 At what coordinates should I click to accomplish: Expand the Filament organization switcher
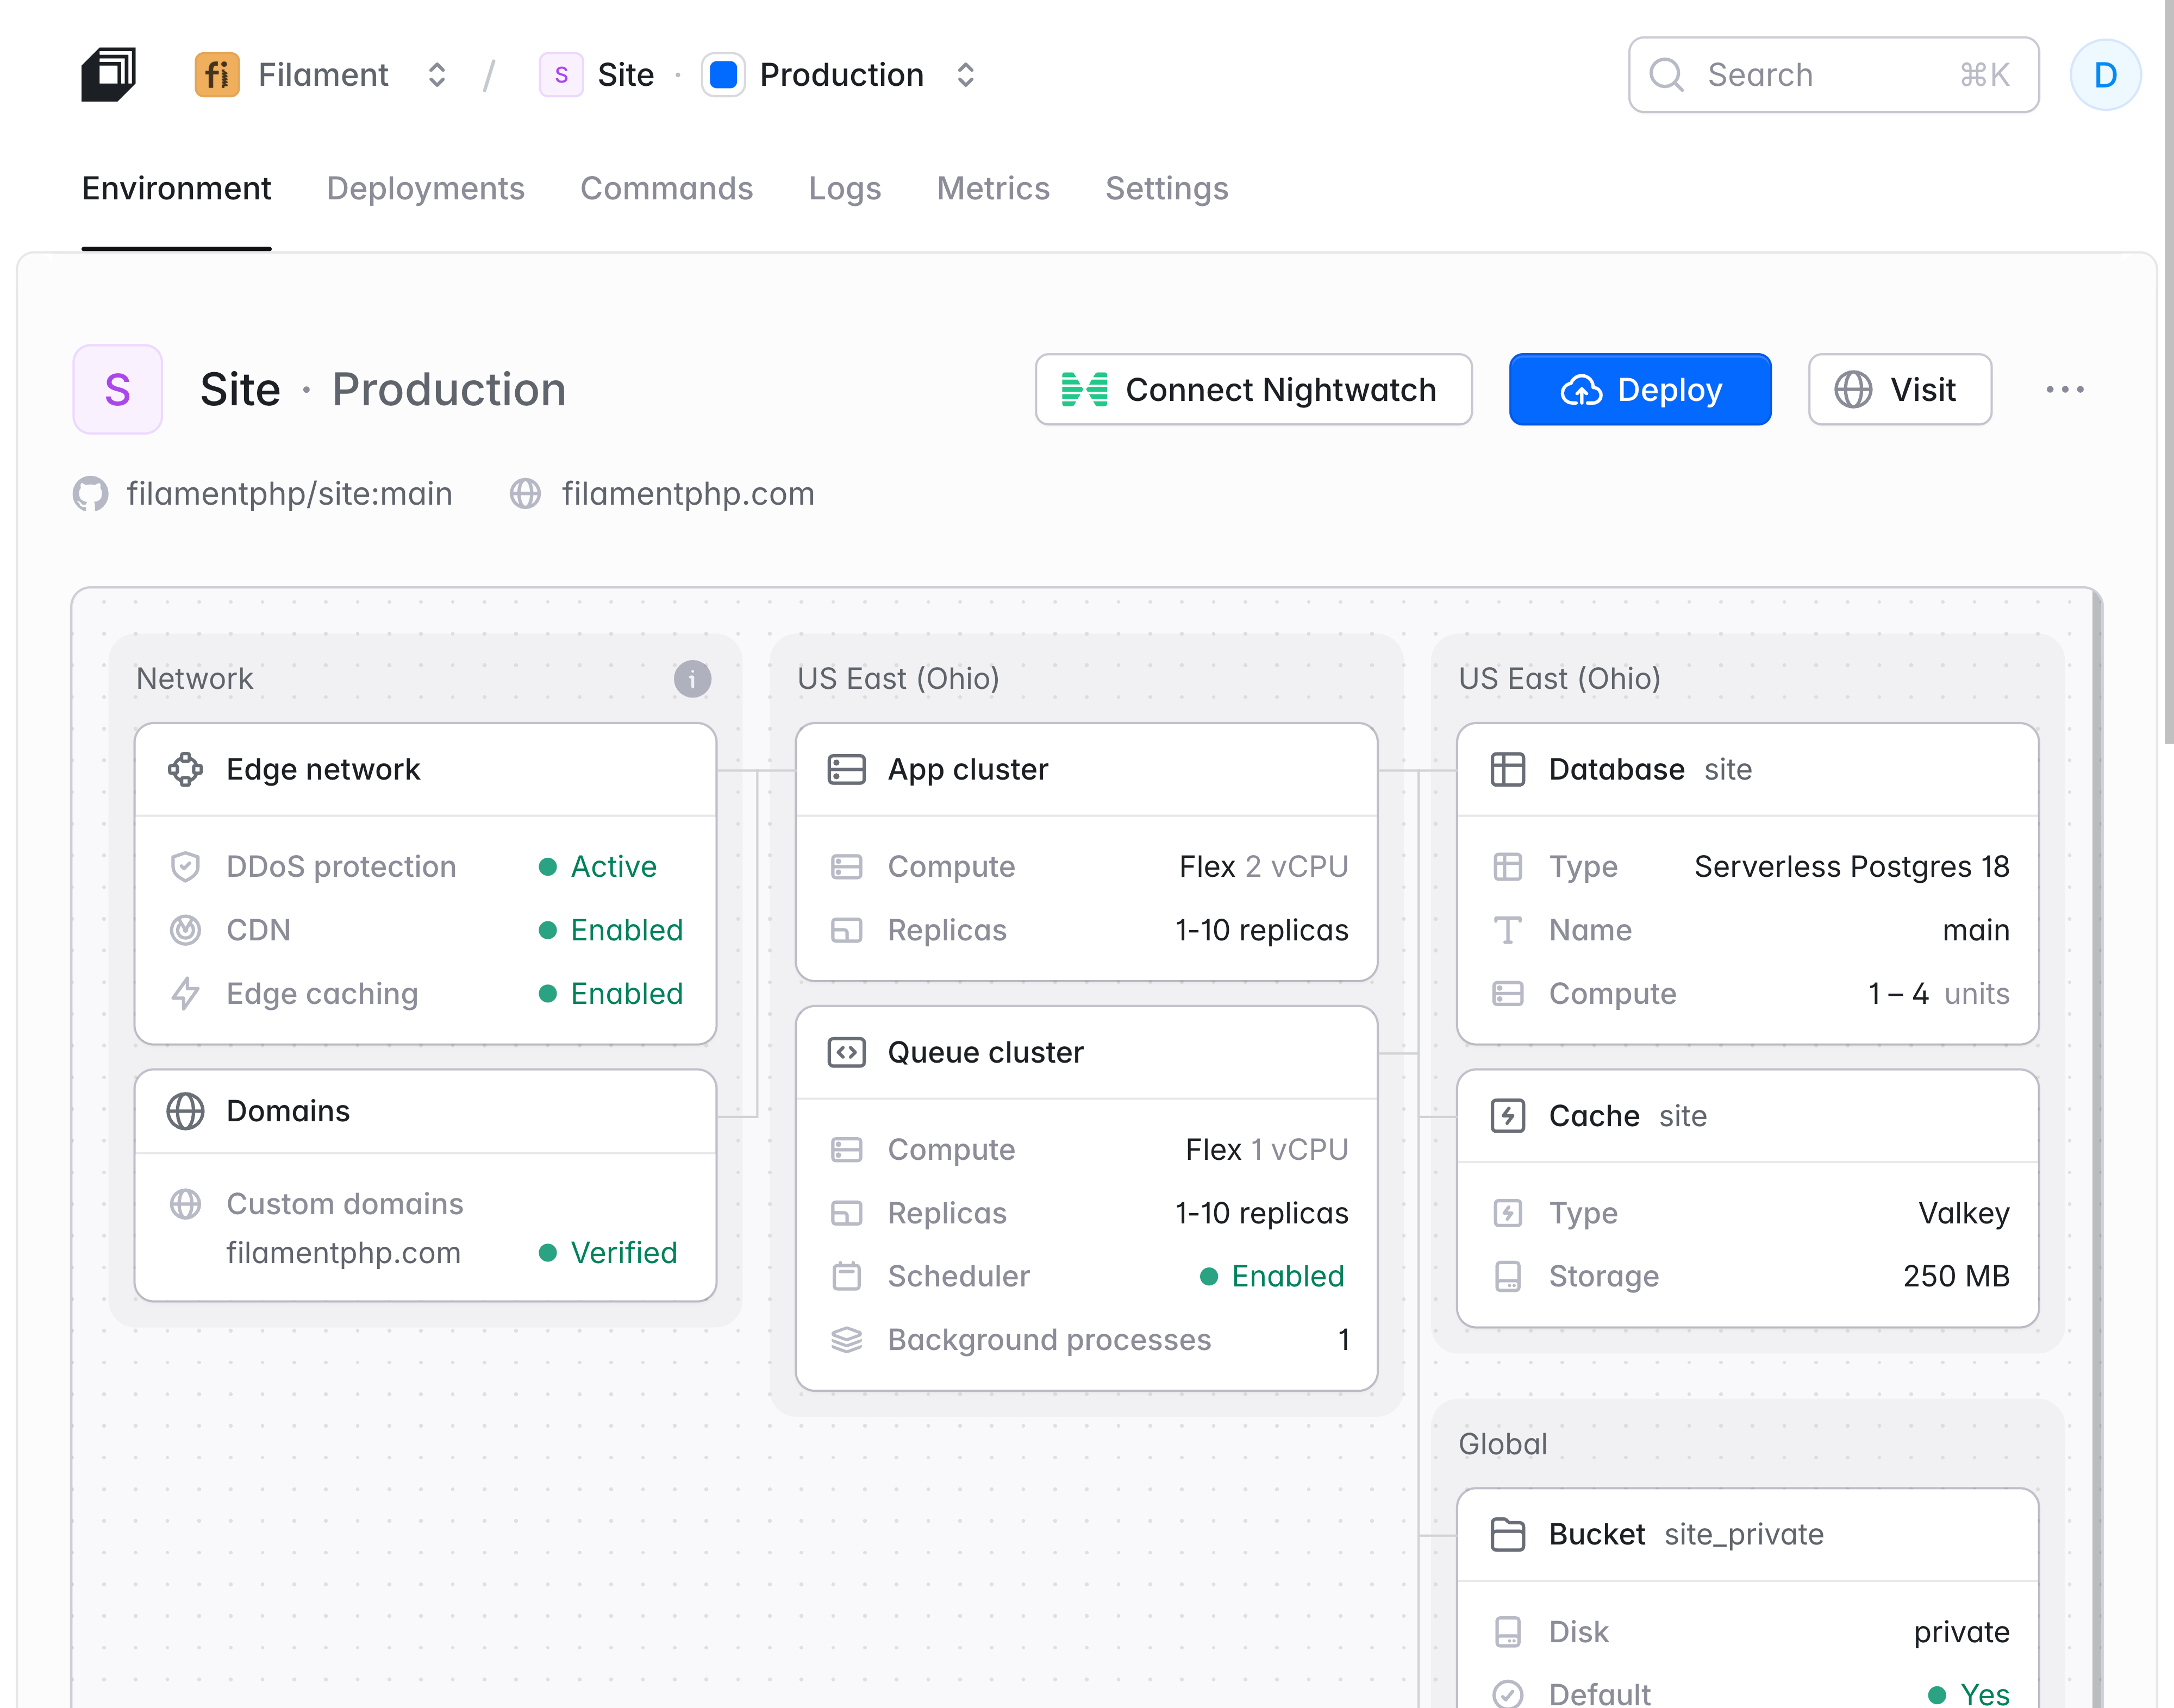tap(436, 75)
